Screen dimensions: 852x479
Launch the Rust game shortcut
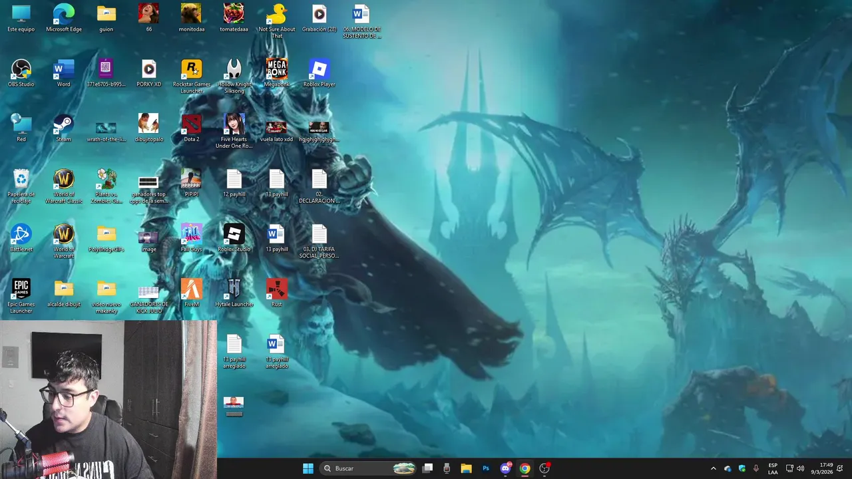[x=276, y=293]
